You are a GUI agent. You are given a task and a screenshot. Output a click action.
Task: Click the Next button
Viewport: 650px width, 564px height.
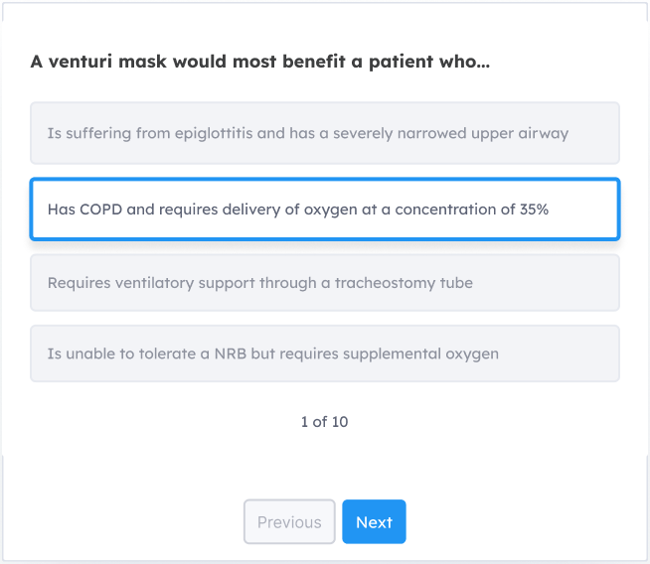coord(374,522)
